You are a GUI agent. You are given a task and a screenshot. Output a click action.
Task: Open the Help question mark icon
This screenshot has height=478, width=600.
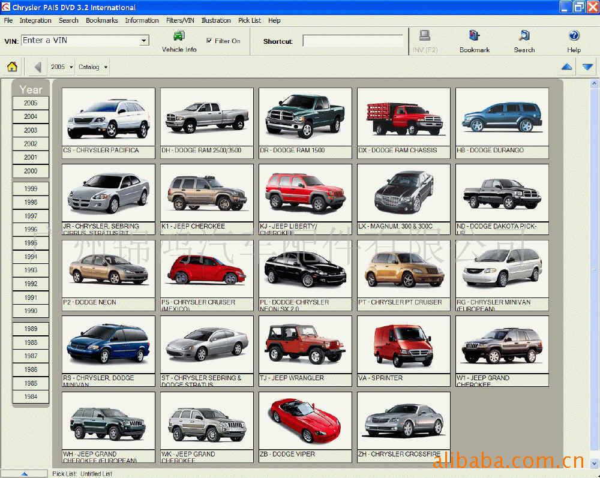click(574, 35)
